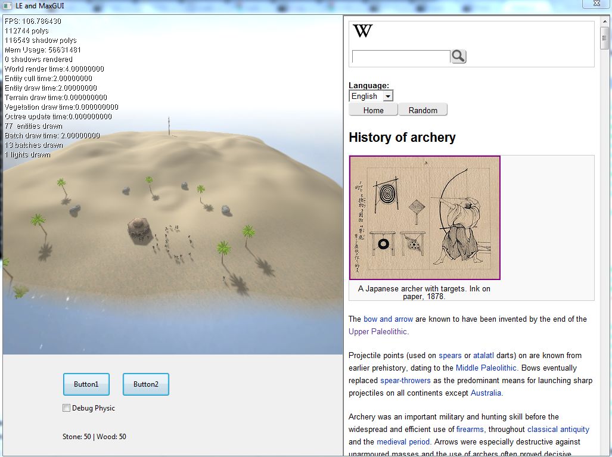Open the Japanese archer image thumbnail
Screen dimensions: 612x457
[x=424, y=217]
